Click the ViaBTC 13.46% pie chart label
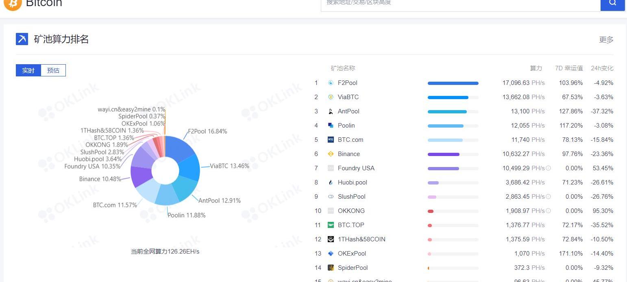 pyautogui.click(x=230, y=166)
